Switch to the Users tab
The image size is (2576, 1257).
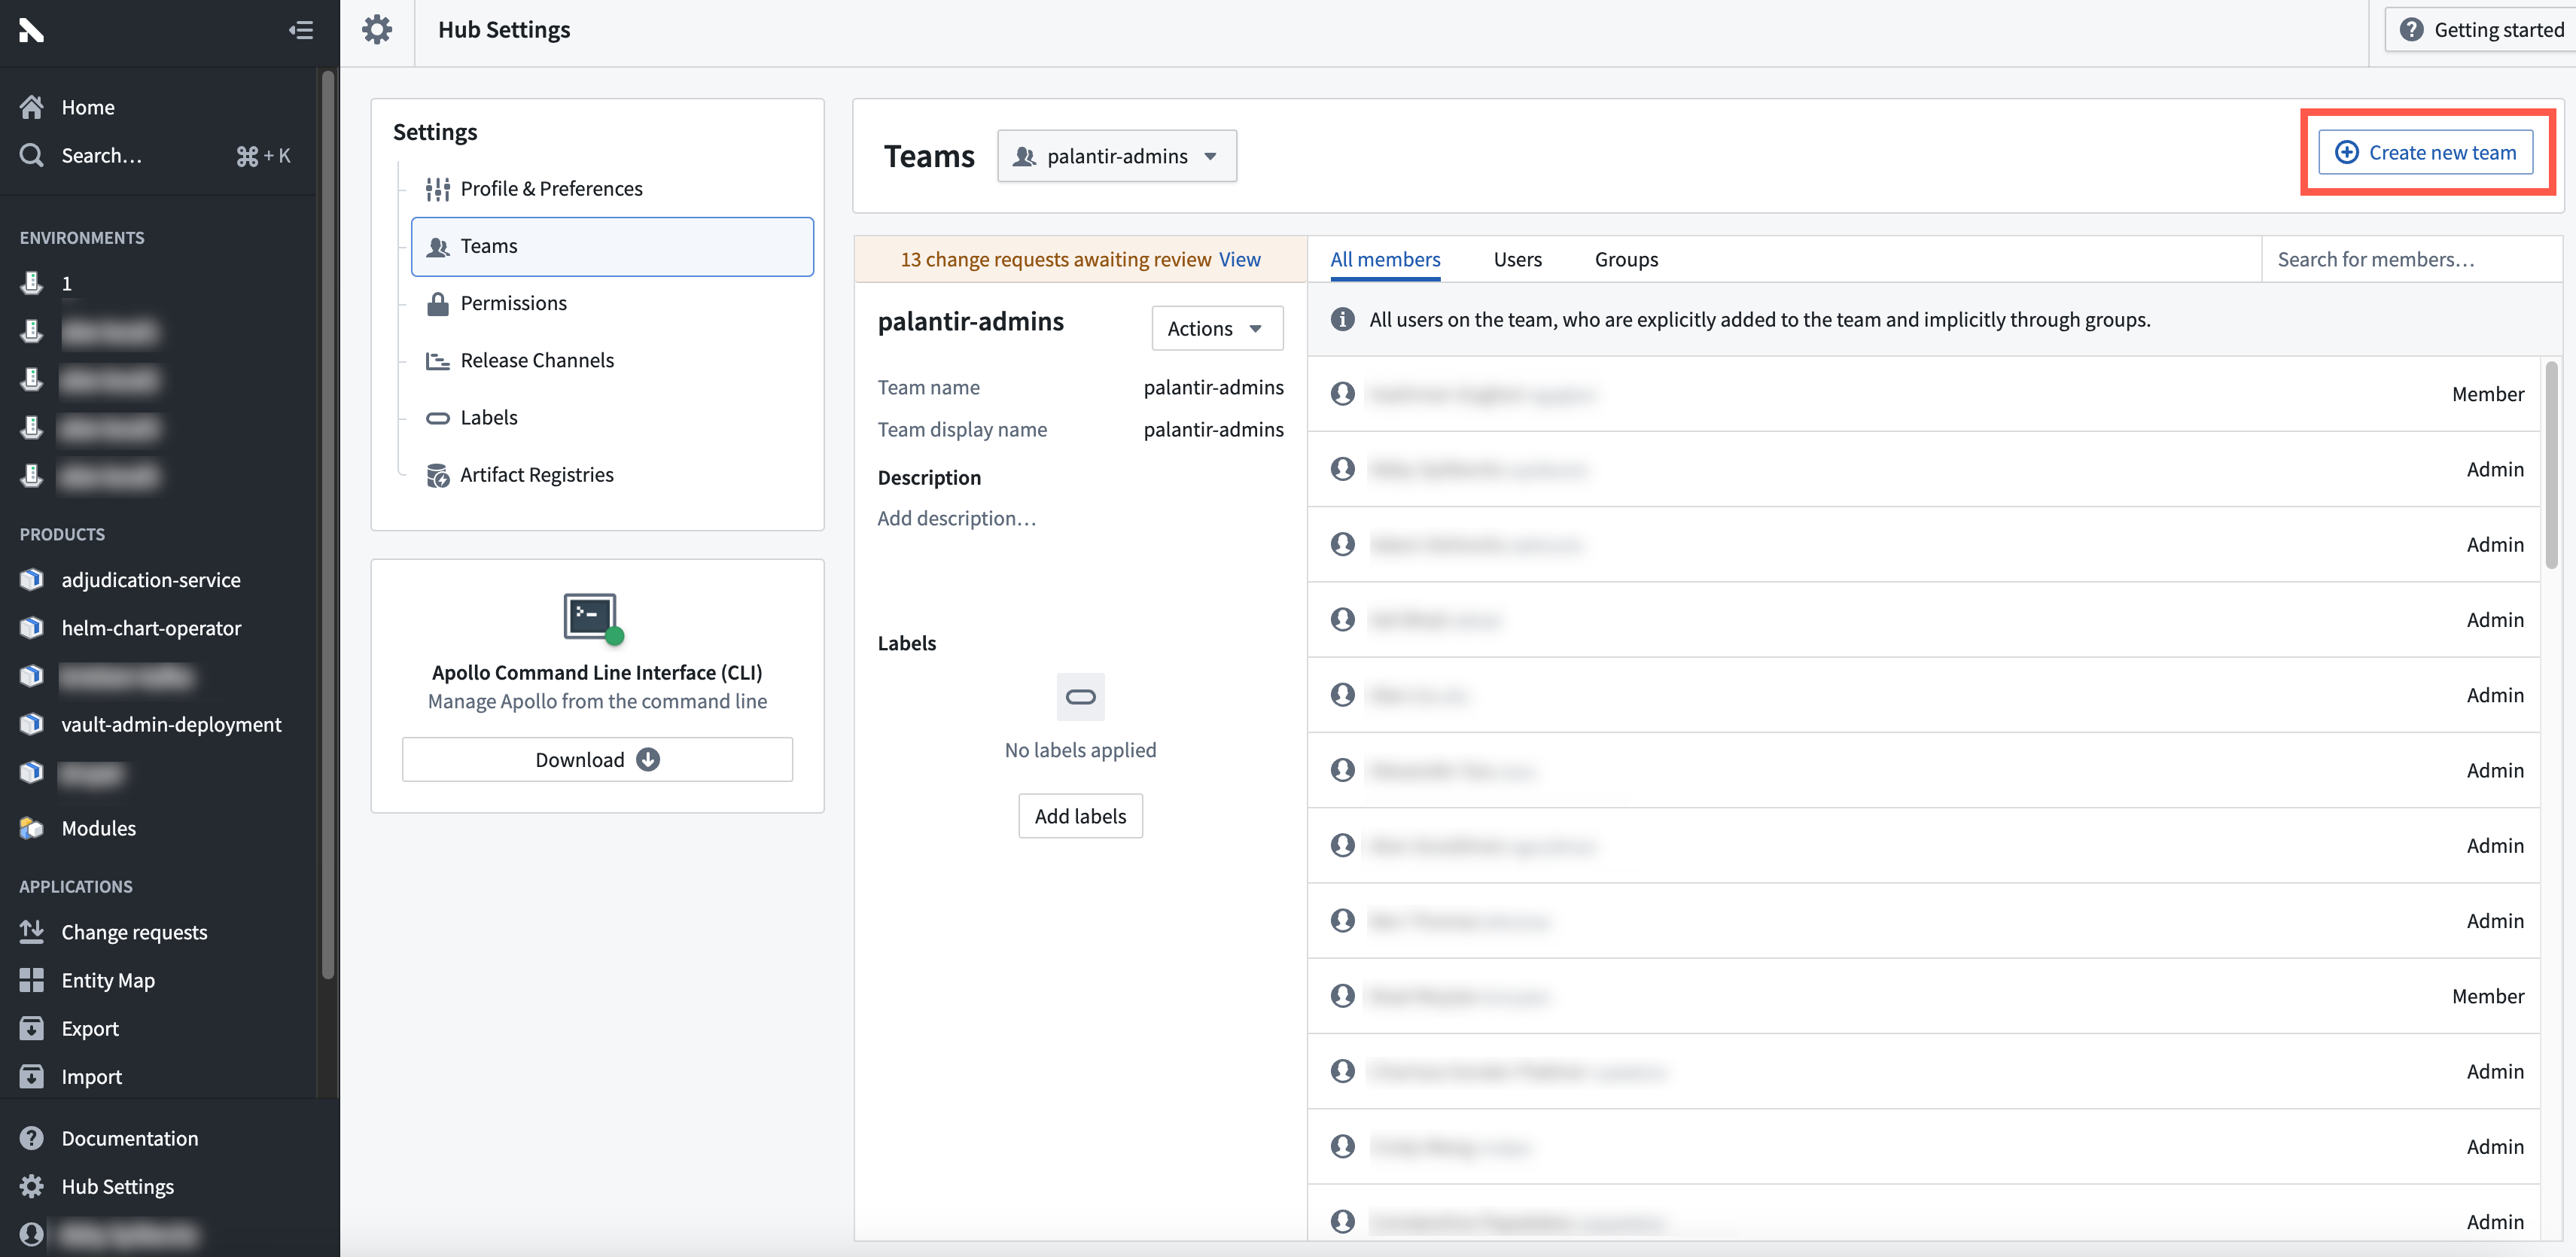tap(1517, 259)
